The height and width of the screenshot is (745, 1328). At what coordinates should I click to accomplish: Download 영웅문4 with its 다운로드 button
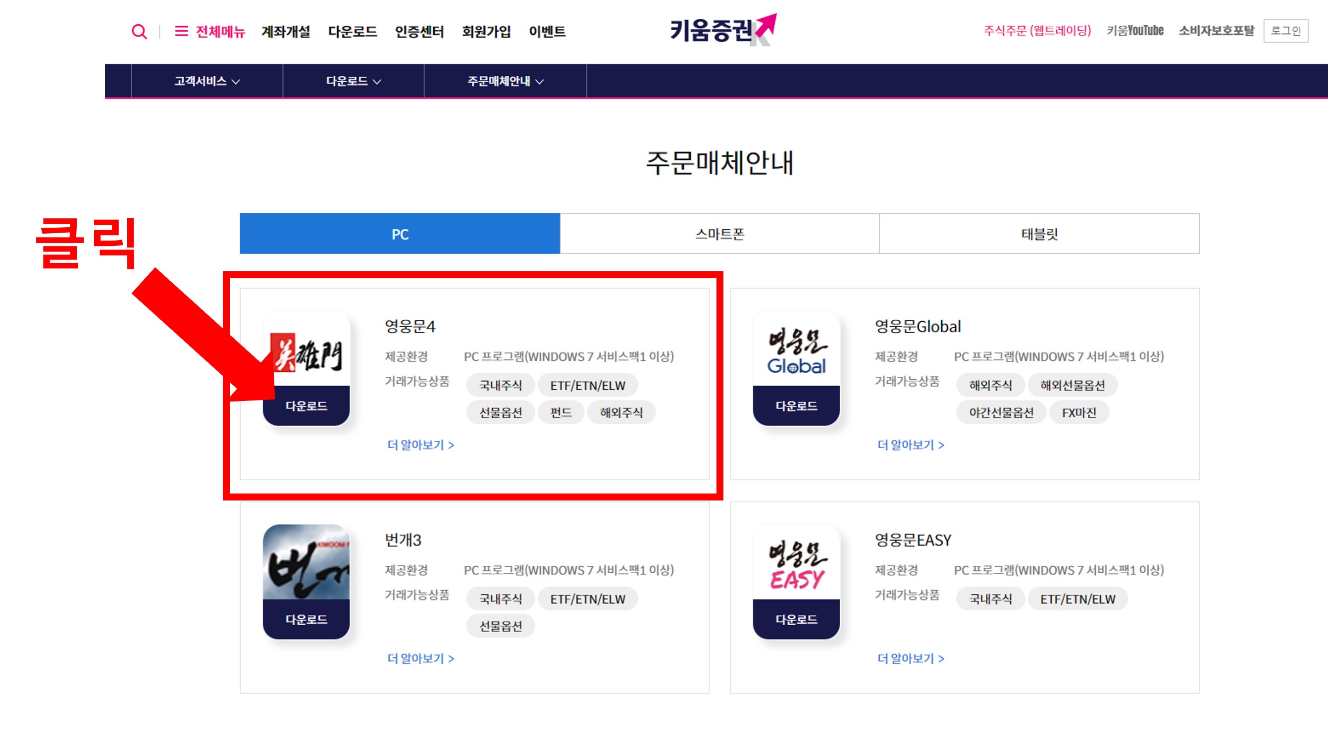(x=306, y=406)
